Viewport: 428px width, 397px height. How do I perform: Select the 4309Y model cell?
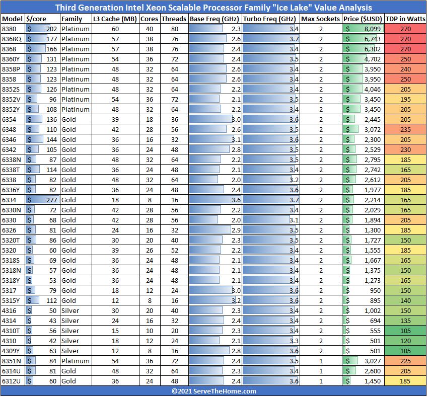tap(13, 351)
